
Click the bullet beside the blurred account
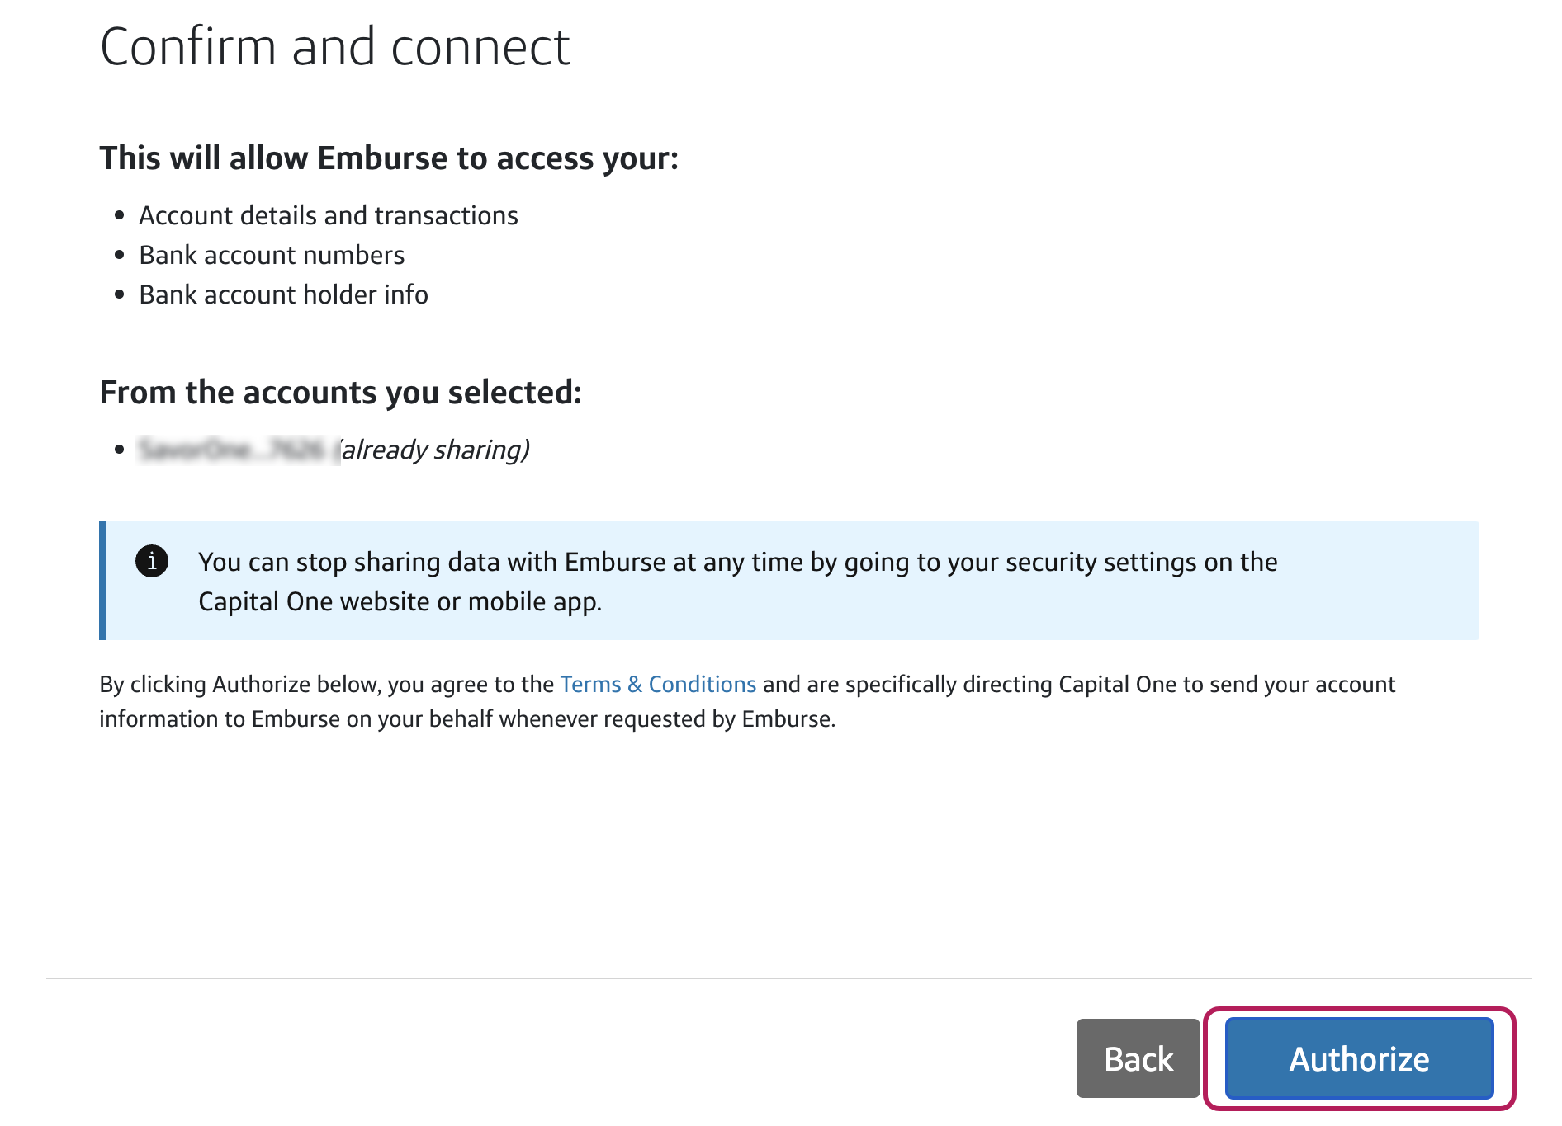click(x=120, y=450)
